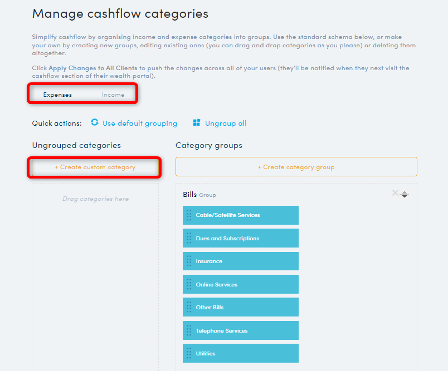Click drag handle on Utilities
448x371 pixels.
pyautogui.click(x=189, y=353)
